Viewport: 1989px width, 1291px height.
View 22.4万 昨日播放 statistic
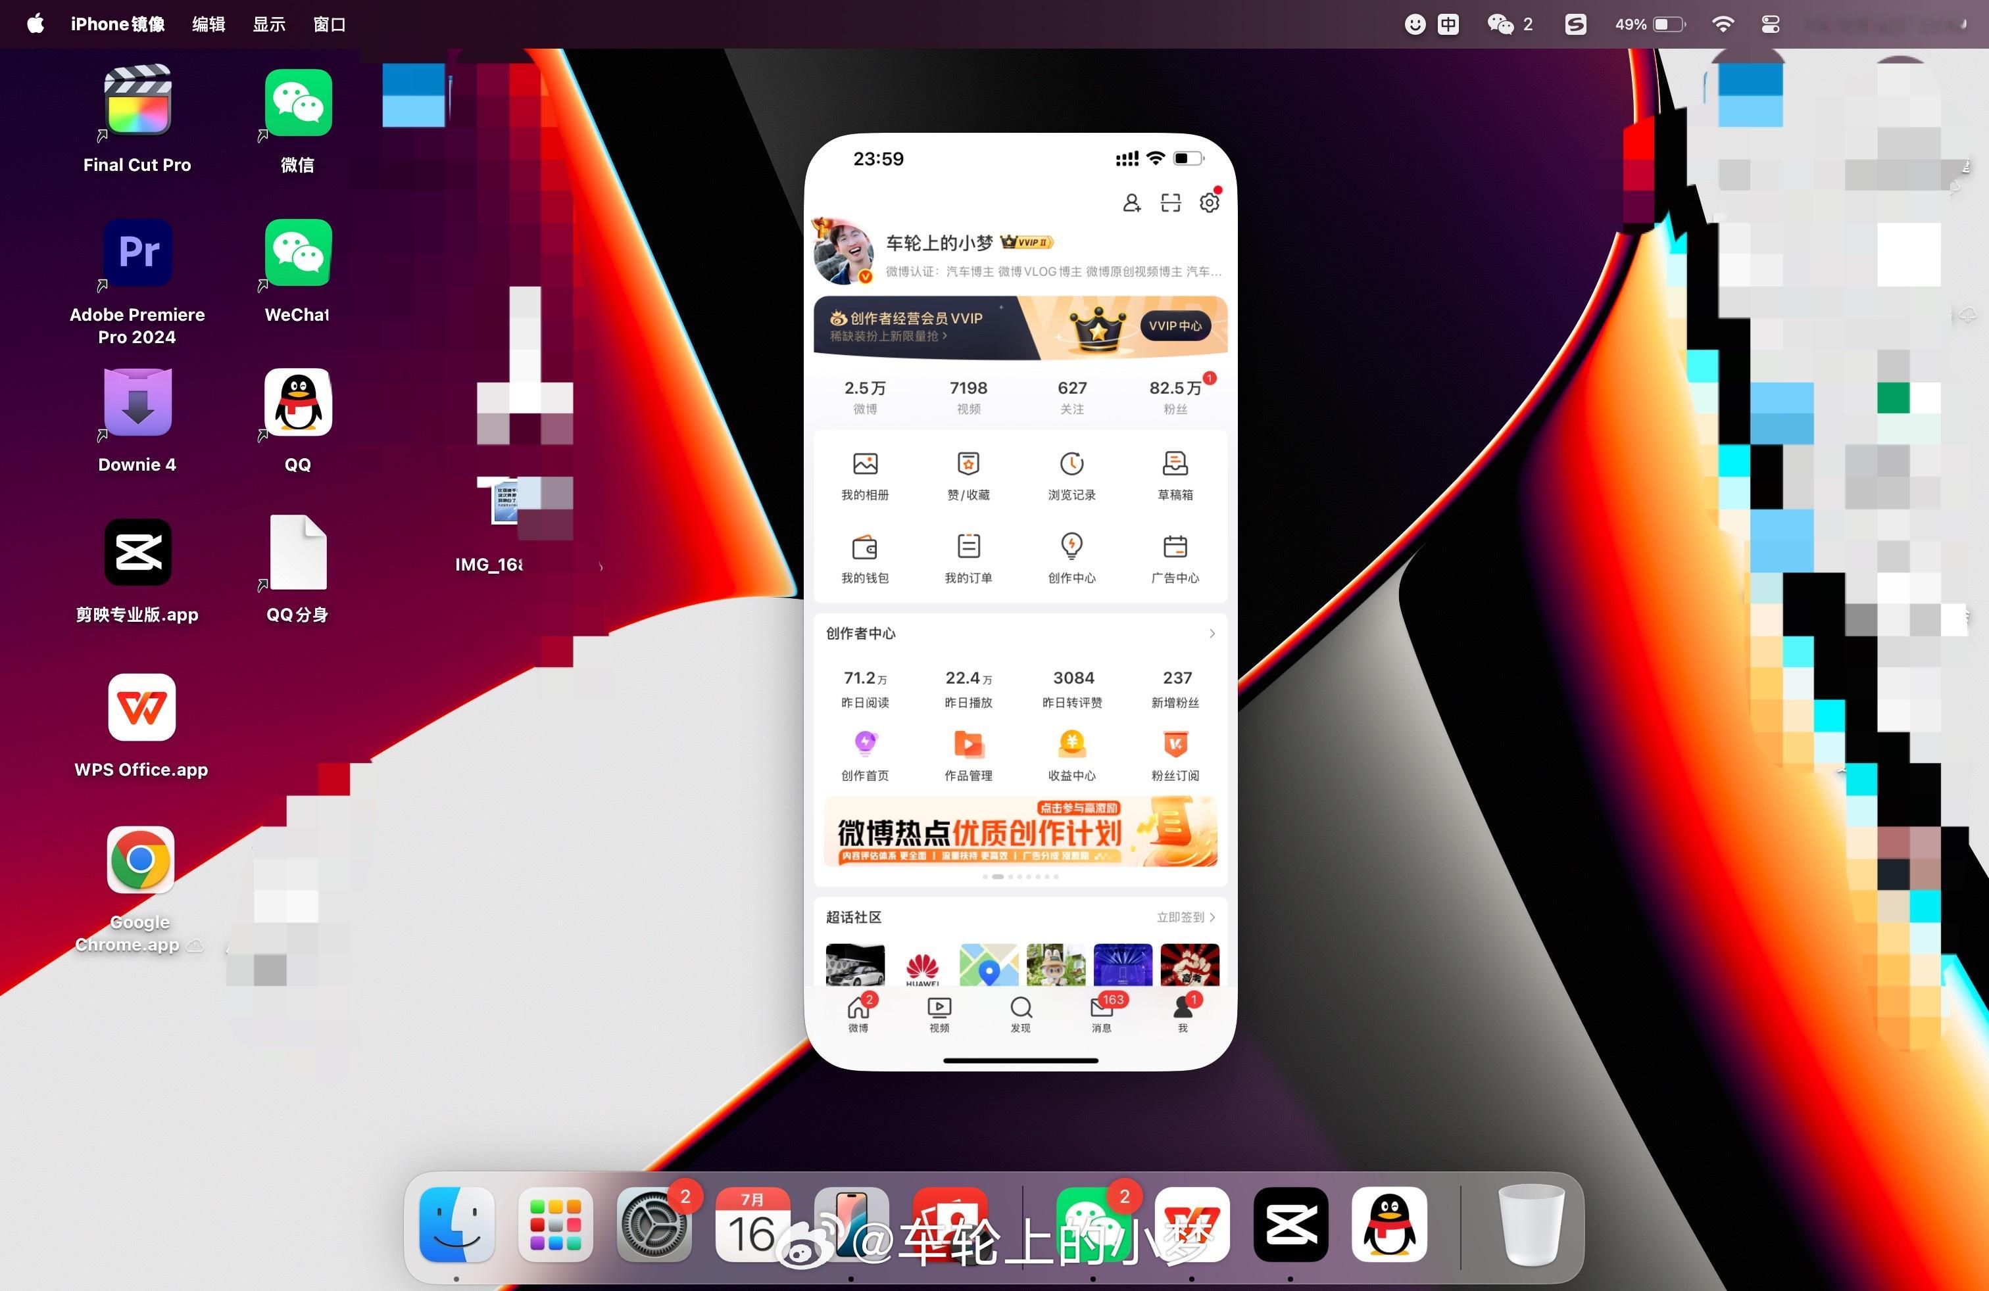[969, 689]
